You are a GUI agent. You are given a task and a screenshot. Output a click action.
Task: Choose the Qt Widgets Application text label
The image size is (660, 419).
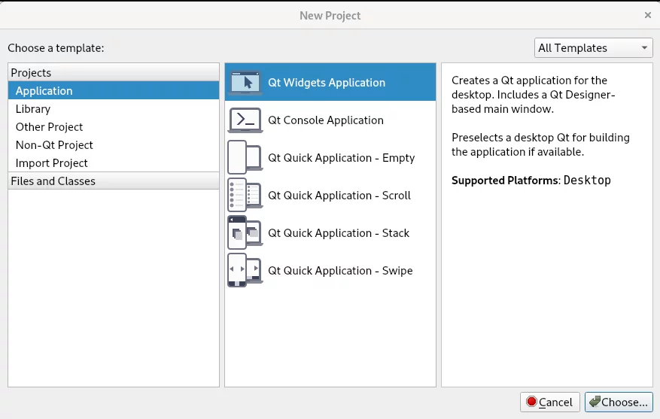tap(327, 83)
